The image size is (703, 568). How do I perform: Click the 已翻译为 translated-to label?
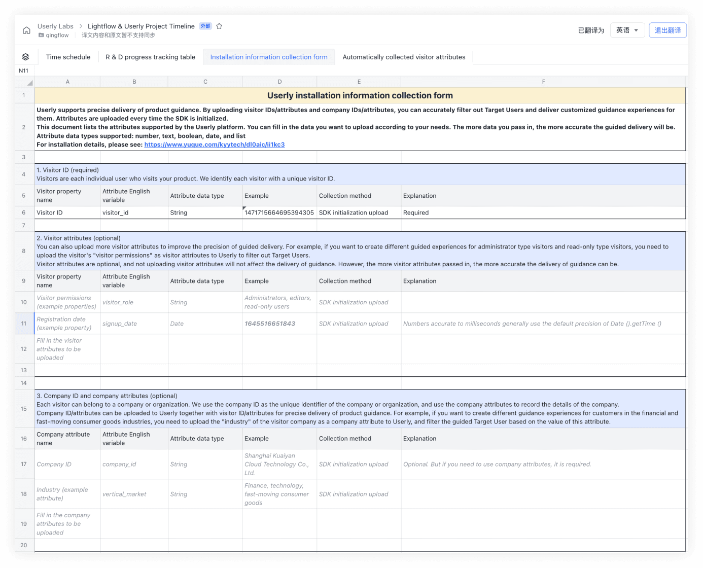pos(591,30)
